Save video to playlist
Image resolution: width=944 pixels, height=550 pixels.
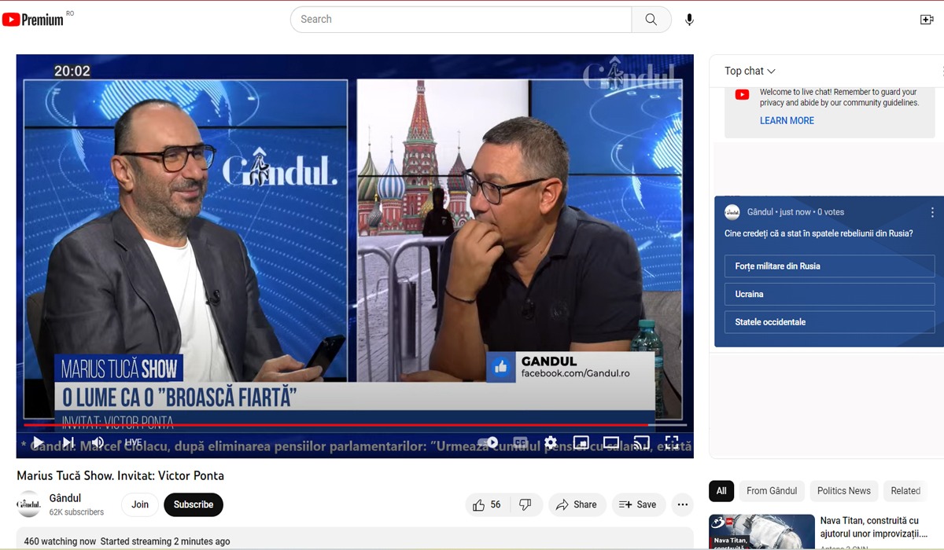pyautogui.click(x=638, y=504)
